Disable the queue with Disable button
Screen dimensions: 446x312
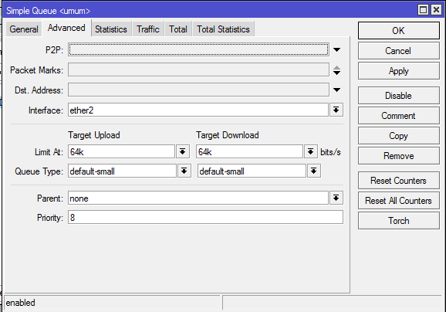pyautogui.click(x=398, y=96)
